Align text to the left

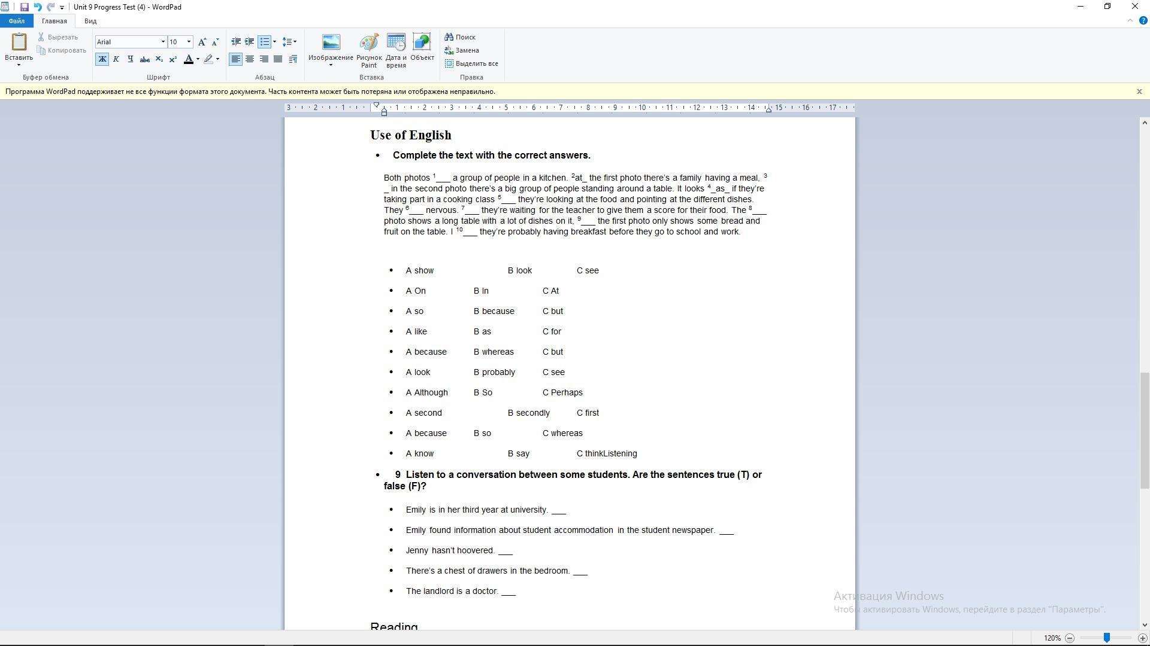[236, 59]
